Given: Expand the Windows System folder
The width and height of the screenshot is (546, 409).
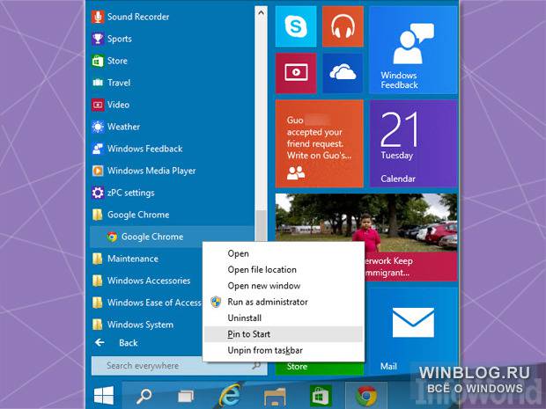Looking at the screenshot, I should (x=132, y=325).
